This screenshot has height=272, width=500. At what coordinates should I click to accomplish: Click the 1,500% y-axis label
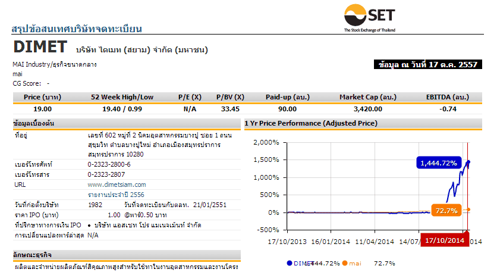(266, 160)
